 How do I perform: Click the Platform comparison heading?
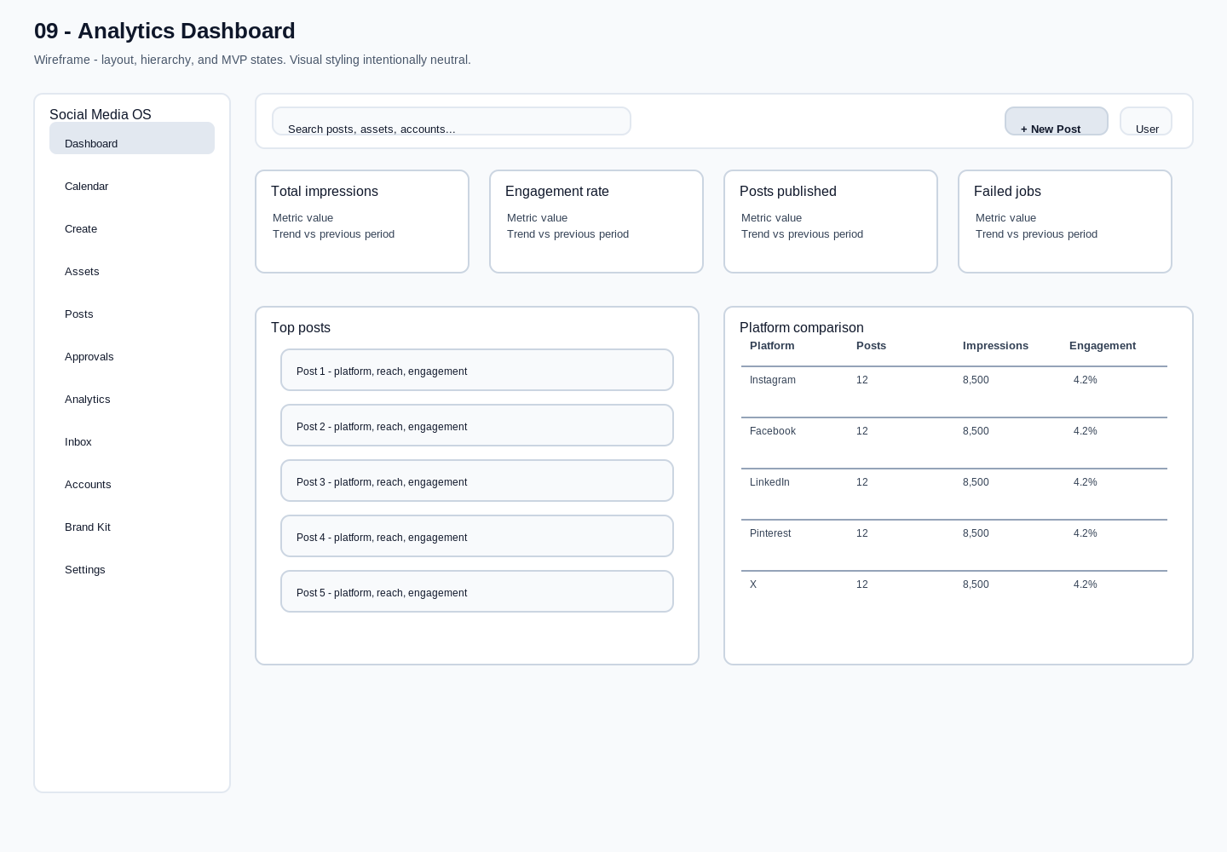pos(802,327)
